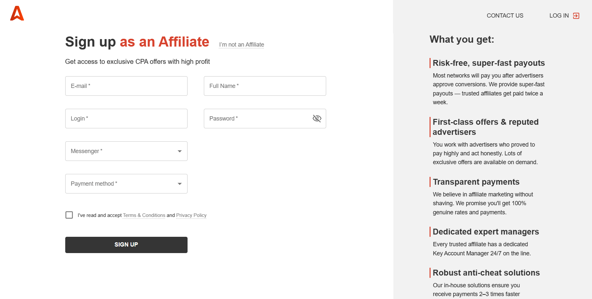Check the Terms & Conditions acceptance box
The image size is (592, 299).
click(69, 215)
